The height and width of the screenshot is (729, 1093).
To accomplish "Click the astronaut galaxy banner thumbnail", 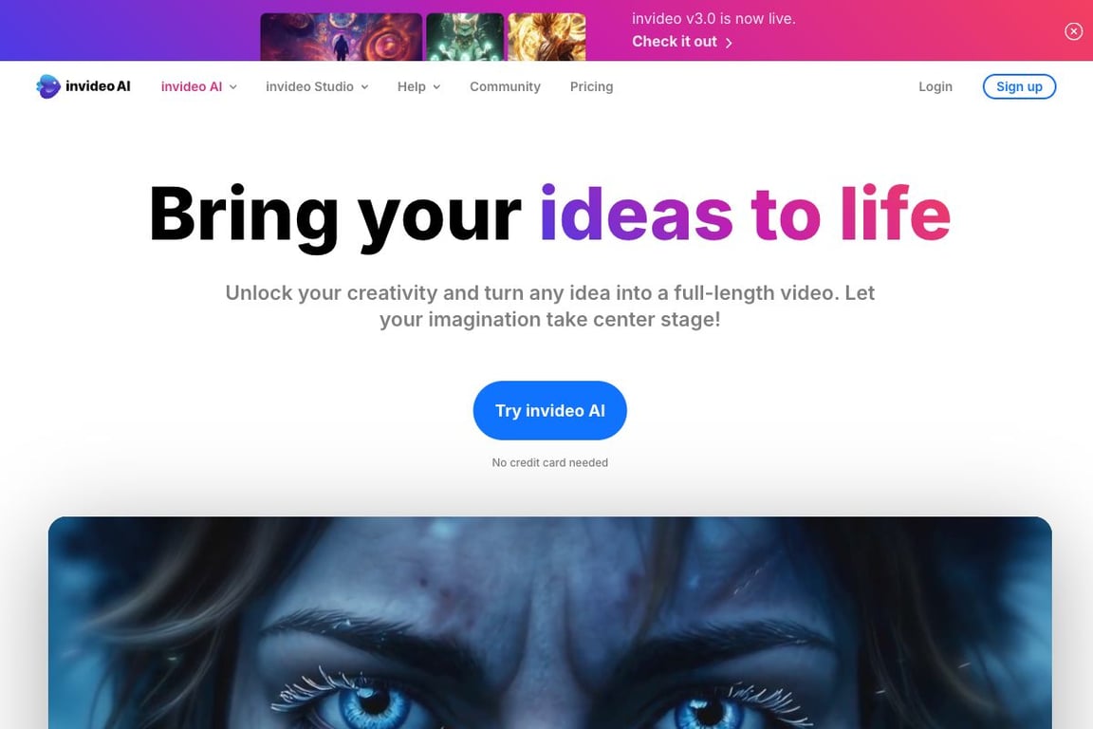I will (x=342, y=37).
